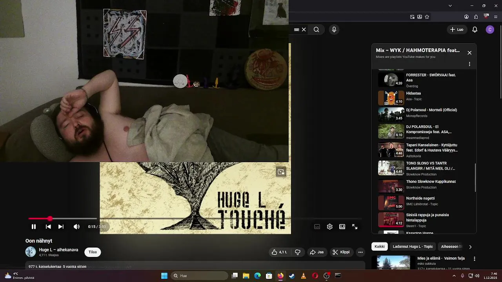Viewport: 502px width, 282px height.
Task: Seek on the video progress bar
Action: pos(195,219)
